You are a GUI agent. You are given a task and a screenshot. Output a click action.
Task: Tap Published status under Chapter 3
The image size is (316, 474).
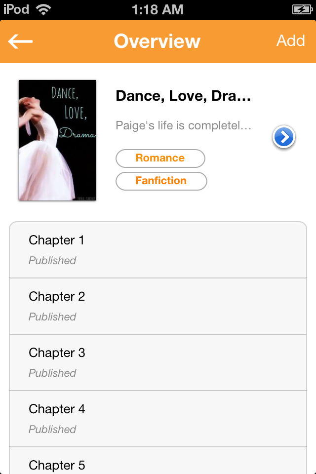pyautogui.click(x=52, y=373)
